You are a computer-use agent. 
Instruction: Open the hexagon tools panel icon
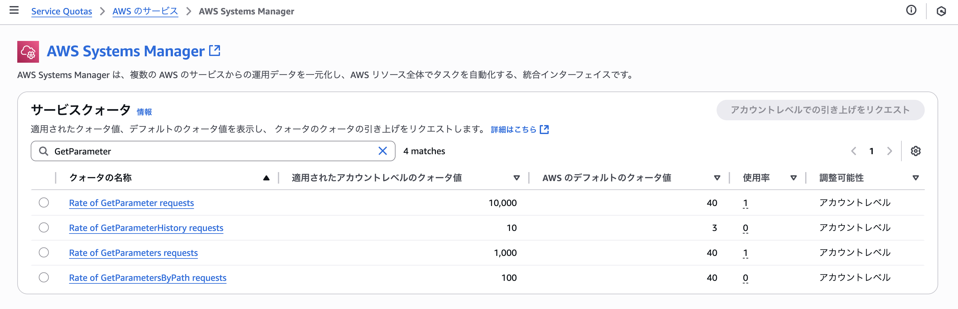[x=941, y=11]
